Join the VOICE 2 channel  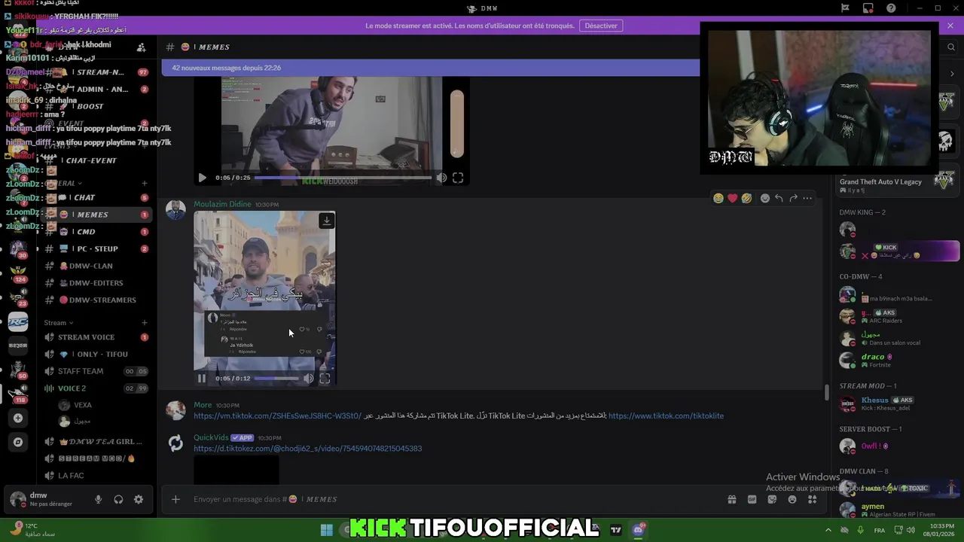point(96,388)
